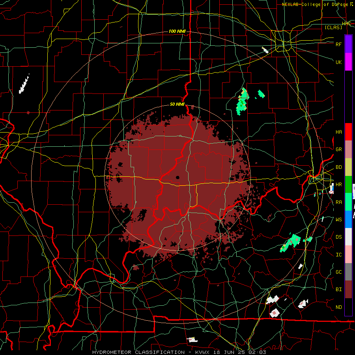Screen dimensions: 355x355
Task: Select the 'ND' legend label
Action: [x=339, y=307]
